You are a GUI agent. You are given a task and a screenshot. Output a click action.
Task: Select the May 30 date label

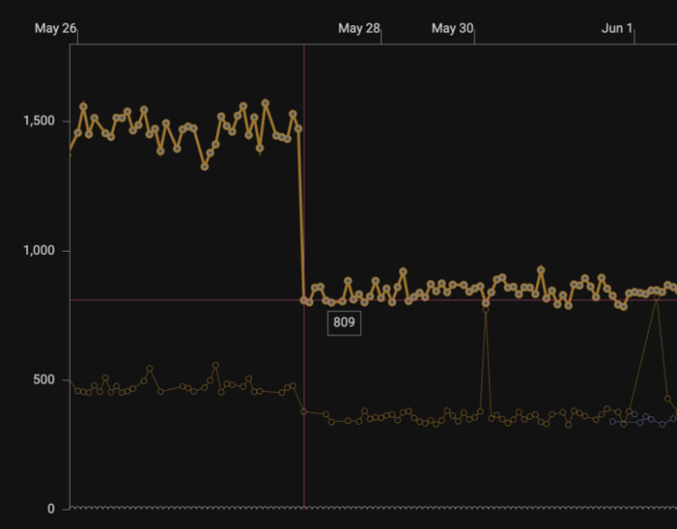452,28
